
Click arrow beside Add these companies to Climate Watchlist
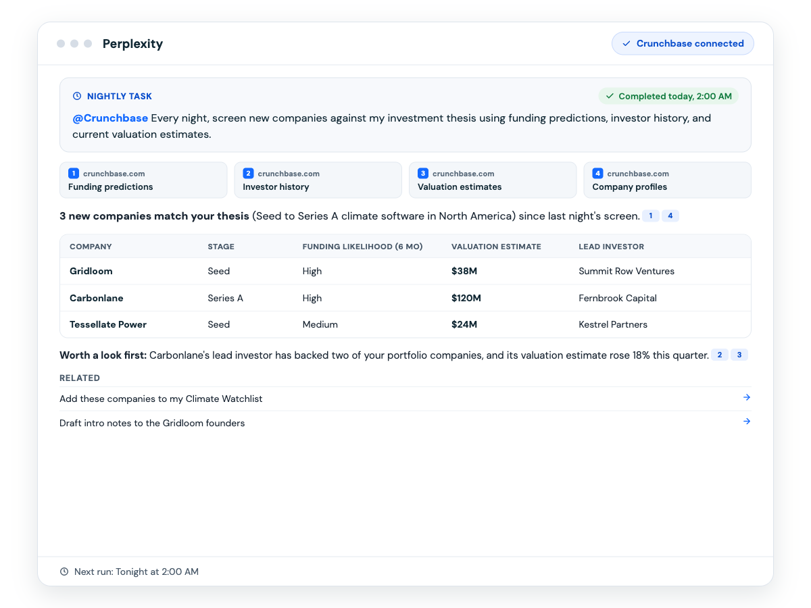(747, 397)
